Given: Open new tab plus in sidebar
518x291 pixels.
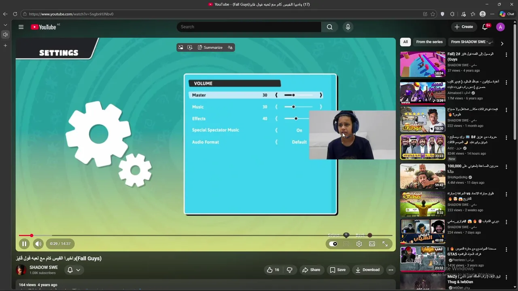Looking at the screenshot, I should [5, 46].
